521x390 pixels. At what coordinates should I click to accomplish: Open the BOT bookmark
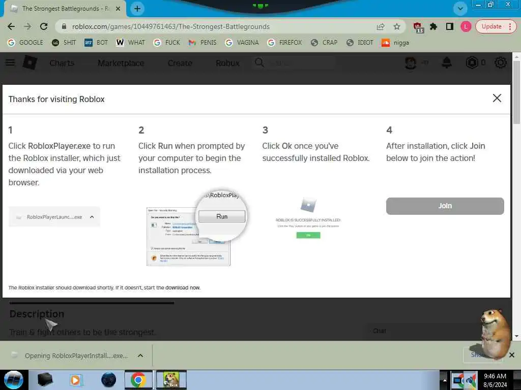pos(96,43)
